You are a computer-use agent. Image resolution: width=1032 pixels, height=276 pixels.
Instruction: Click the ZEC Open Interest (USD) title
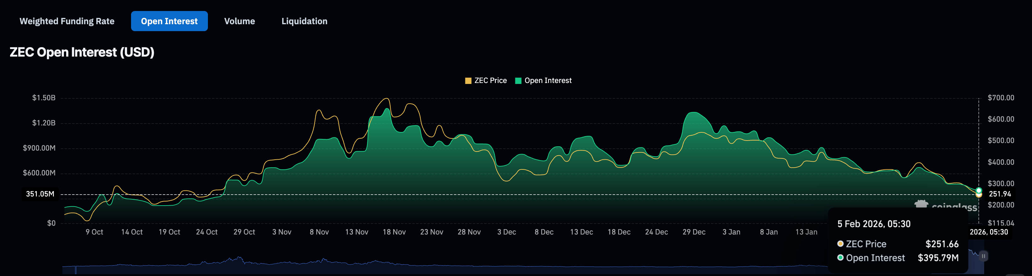(x=82, y=52)
